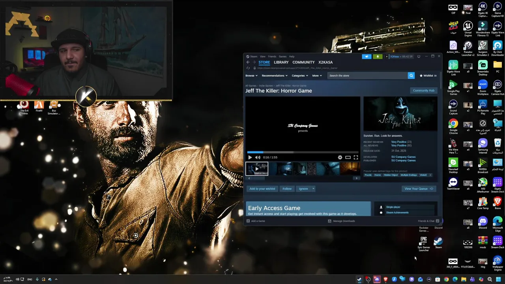
Task: Open the Friends menu in Steam
Action: click(x=272, y=56)
